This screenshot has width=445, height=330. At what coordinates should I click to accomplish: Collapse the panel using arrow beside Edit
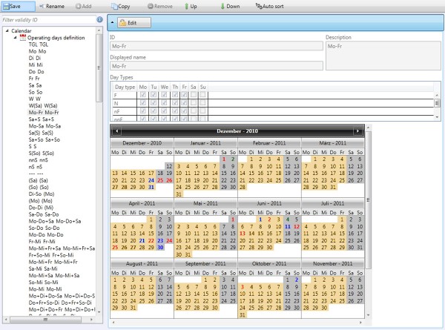click(x=111, y=23)
